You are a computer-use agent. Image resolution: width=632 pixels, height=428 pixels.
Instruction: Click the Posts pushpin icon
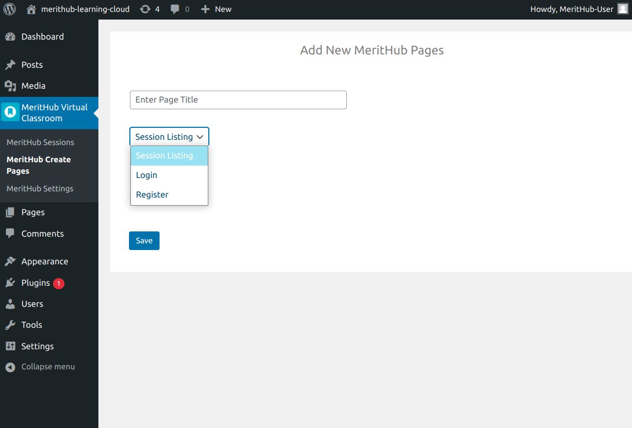[10, 65]
